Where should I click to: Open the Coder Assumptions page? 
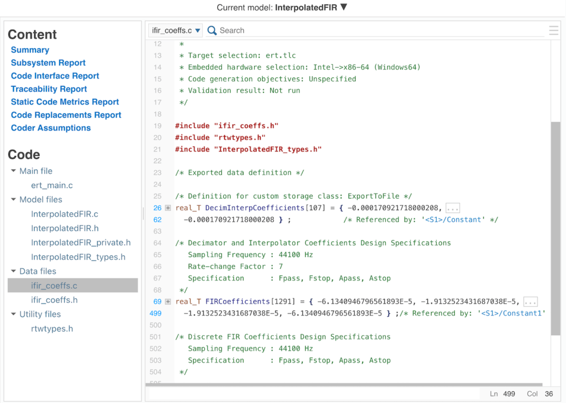coord(50,128)
